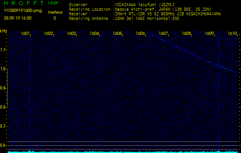Click the 1.1 frequency axis label
241x153 pixels.
point(3,50)
